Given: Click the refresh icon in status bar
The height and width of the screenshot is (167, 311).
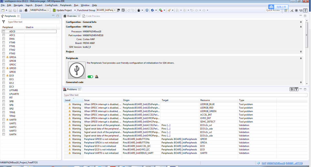Looking at the screenshot, I should 258,163.
